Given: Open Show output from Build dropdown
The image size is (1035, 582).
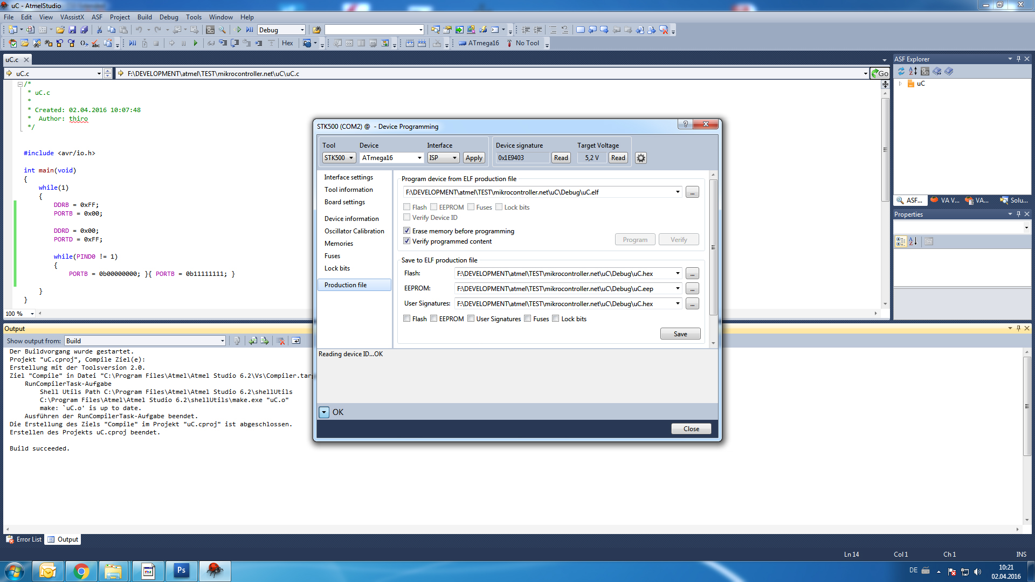Looking at the screenshot, I should click(x=222, y=341).
